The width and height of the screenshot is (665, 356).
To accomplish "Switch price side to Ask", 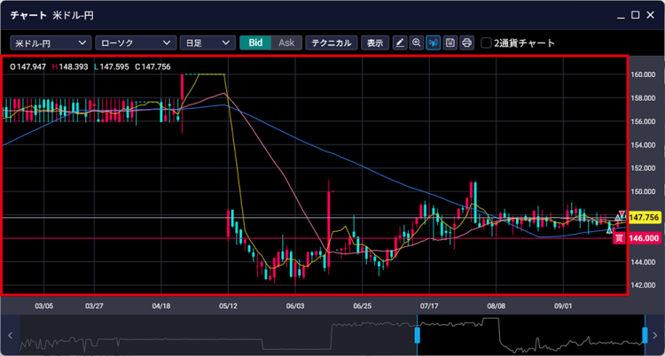I will [x=286, y=43].
